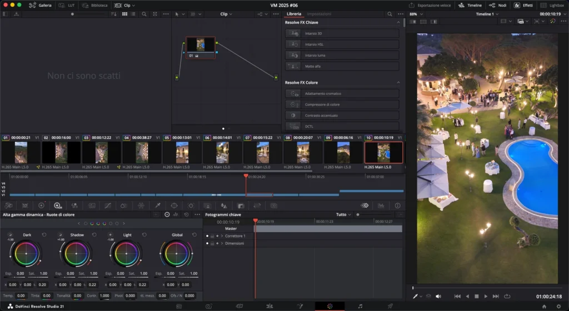569x311 pixels.
Task: Select the Intarsio luma effect
Action: [x=342, y=56]
